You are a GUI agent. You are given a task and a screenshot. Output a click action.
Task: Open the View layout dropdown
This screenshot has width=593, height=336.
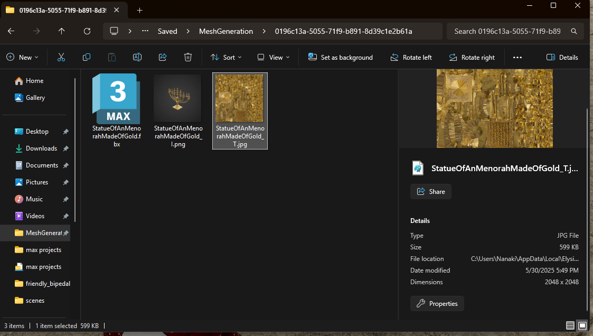(273, 57)
